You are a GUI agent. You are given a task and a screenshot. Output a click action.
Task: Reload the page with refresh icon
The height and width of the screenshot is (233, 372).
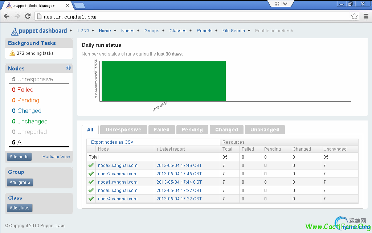pyautogui.click(x=28, y=16)
